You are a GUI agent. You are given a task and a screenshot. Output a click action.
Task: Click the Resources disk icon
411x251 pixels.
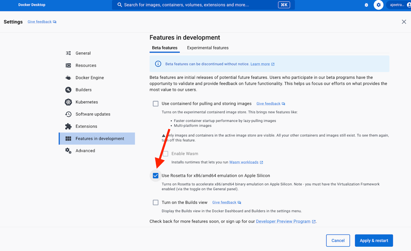point(68,65)
